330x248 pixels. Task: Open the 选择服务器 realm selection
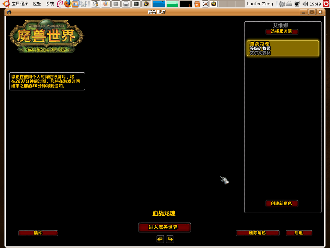coord(282,31)
